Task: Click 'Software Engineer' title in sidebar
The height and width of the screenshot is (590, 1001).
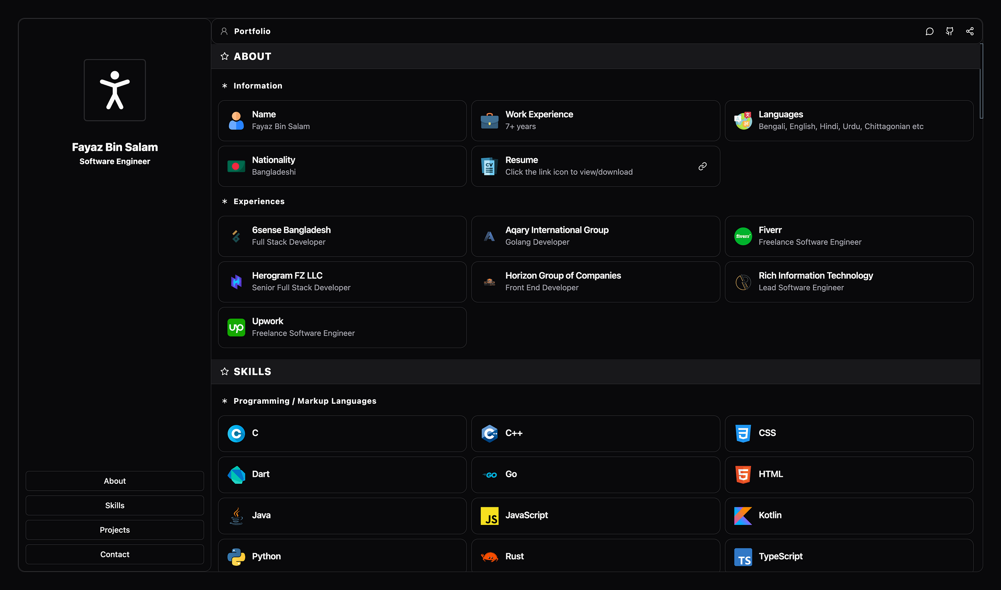Action: point(114,161)
